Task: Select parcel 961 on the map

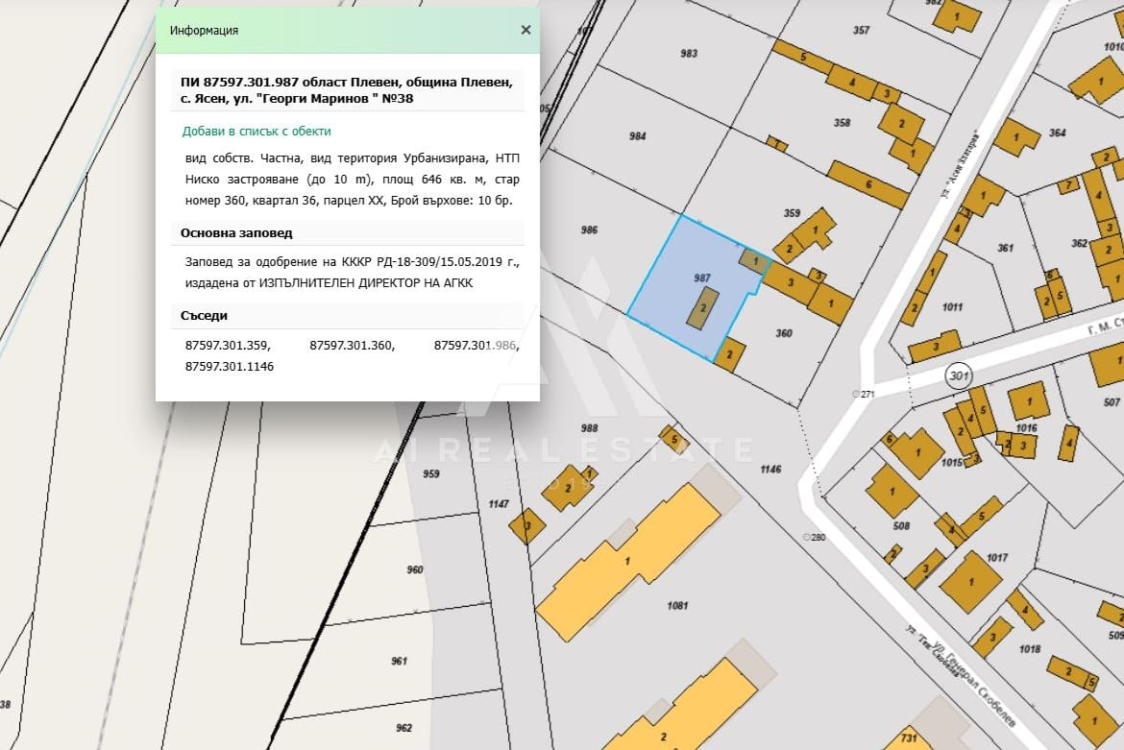Action: point(400,661)
